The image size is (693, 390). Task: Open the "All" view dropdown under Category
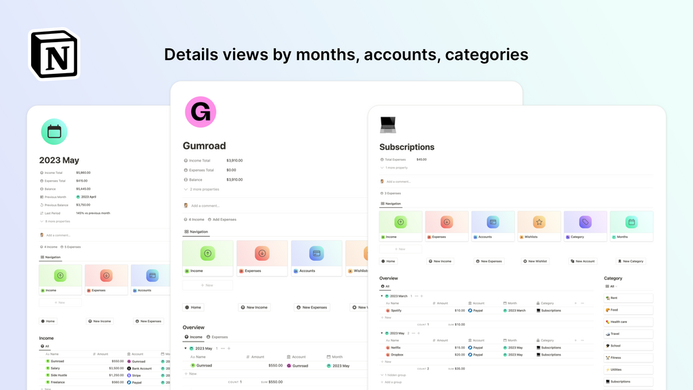click(612, 286)
